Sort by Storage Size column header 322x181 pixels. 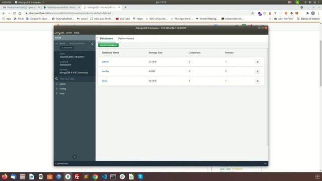tap(155, 53)
